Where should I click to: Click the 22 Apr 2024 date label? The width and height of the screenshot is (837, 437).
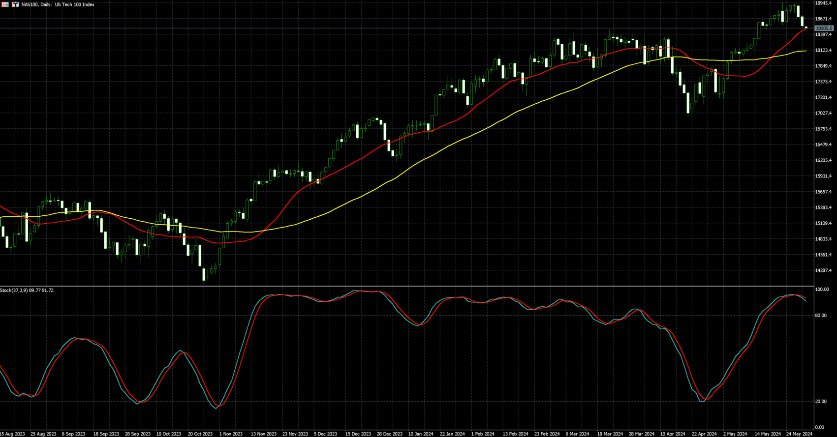pyautogui.click(x=704, y=434)
